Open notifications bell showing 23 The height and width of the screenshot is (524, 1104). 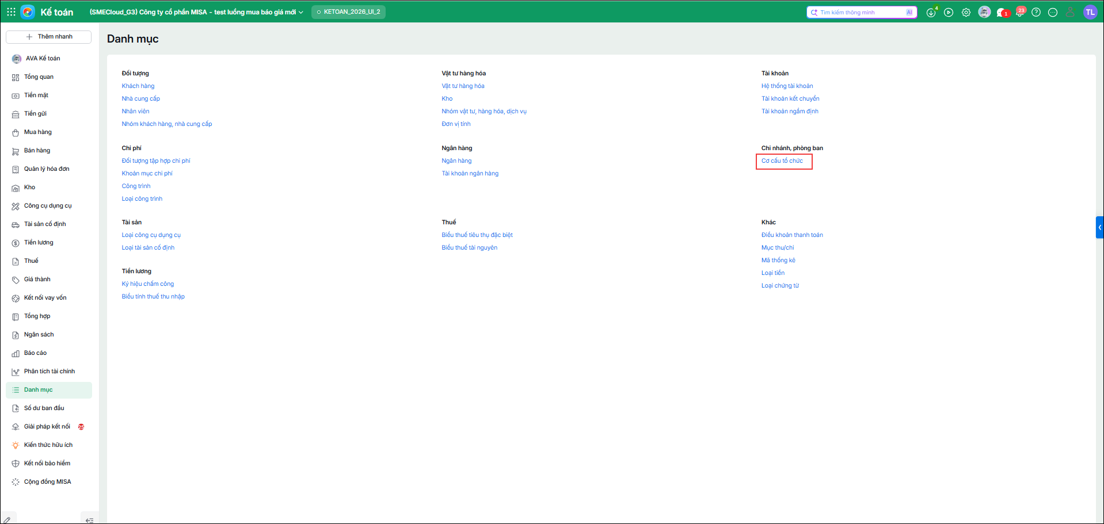click(x=1019, y=12)
